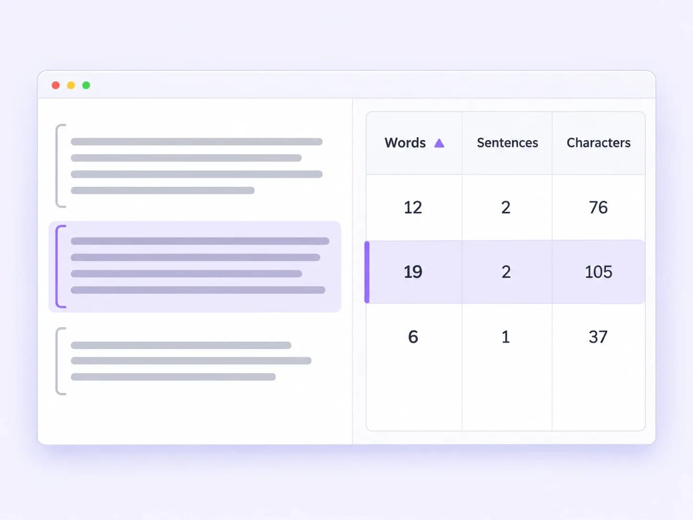Select the character count cell showing 105
The image size is (693, 520).
598,272
